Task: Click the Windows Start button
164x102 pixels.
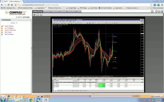Action: (x=3, y=100)
